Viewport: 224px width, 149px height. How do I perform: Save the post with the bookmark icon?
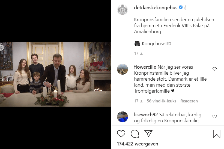click(216, 134)
